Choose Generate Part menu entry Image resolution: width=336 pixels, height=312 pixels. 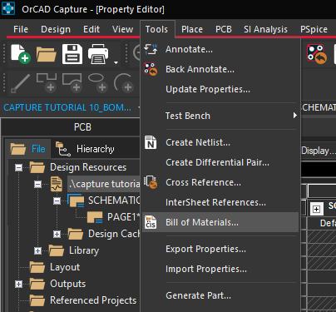[220, 295]
